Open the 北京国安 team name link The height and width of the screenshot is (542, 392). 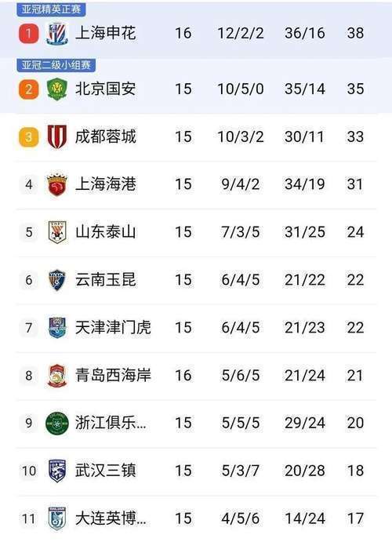(x=105, y=89)
